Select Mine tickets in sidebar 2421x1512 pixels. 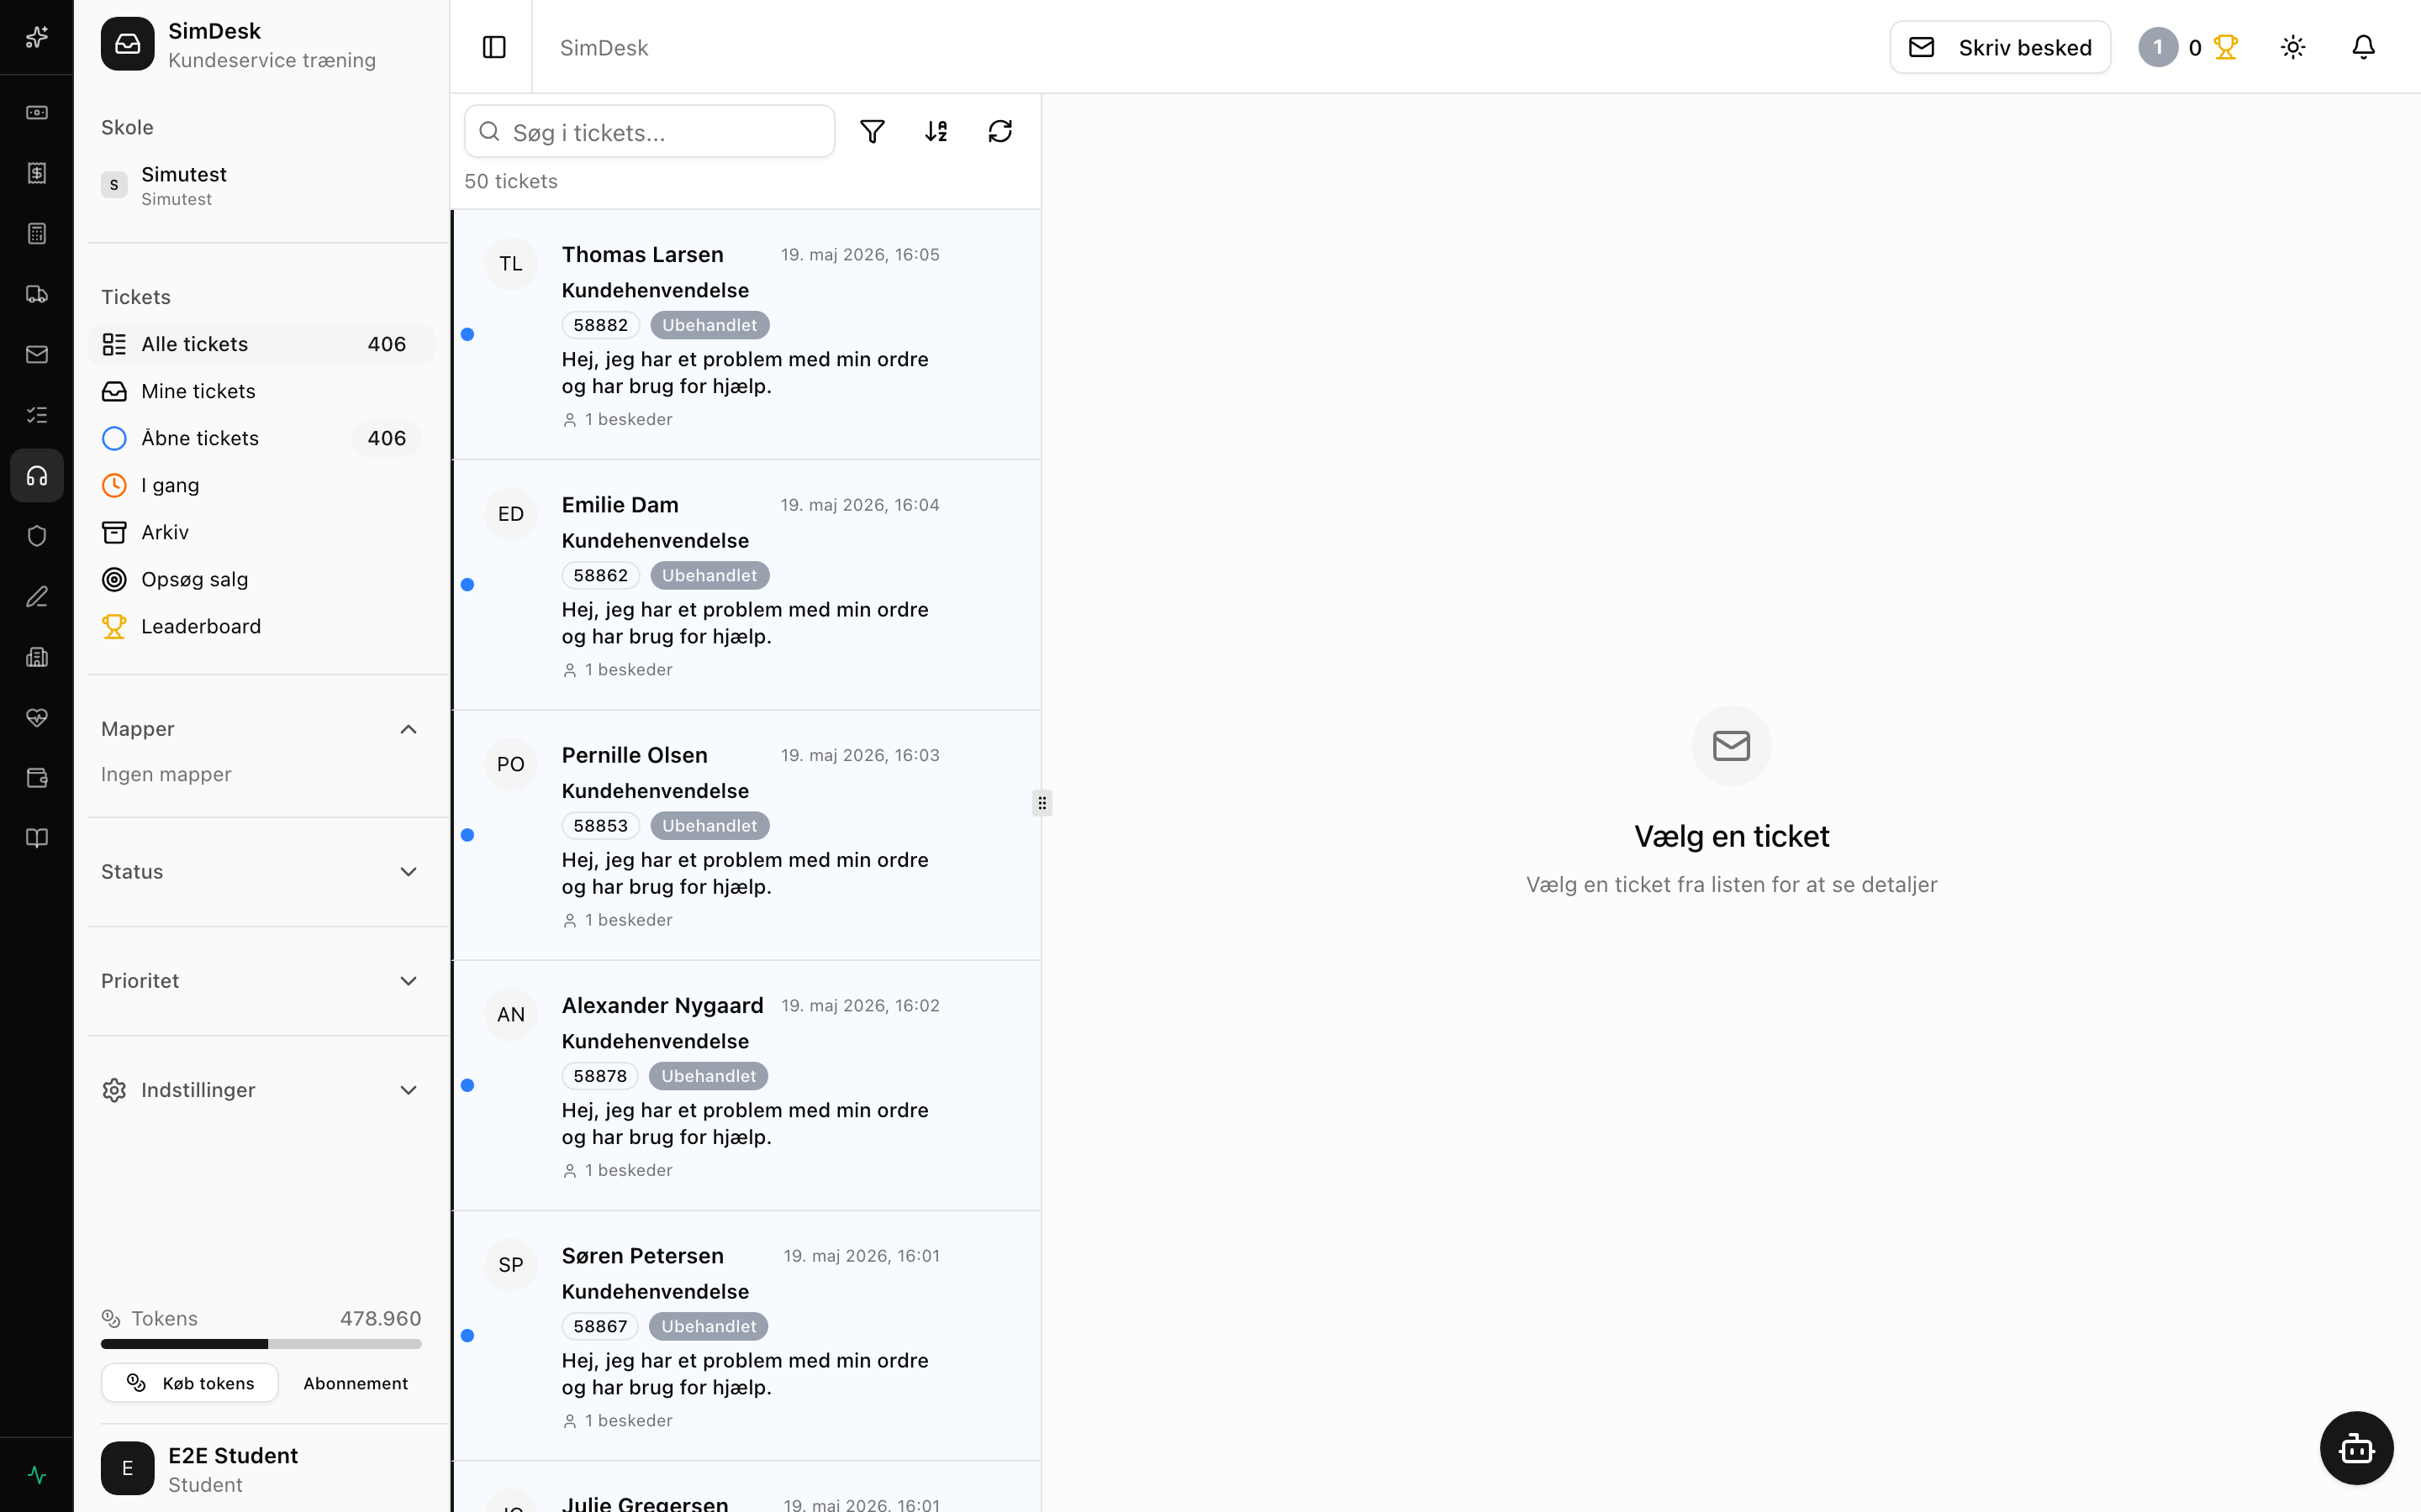(x=261, y=391)
